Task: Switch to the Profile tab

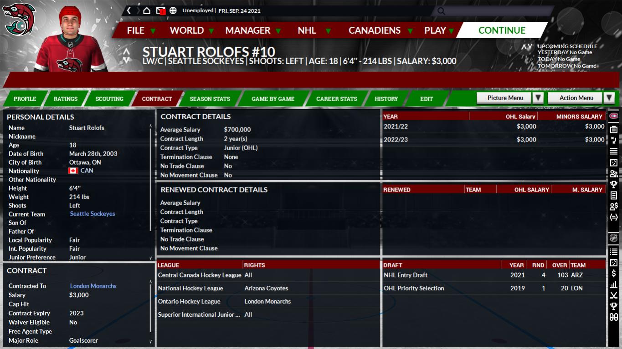Action: point(25,99)
